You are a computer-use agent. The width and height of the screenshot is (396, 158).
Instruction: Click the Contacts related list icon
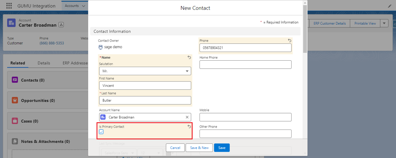[x=15, y=80]
